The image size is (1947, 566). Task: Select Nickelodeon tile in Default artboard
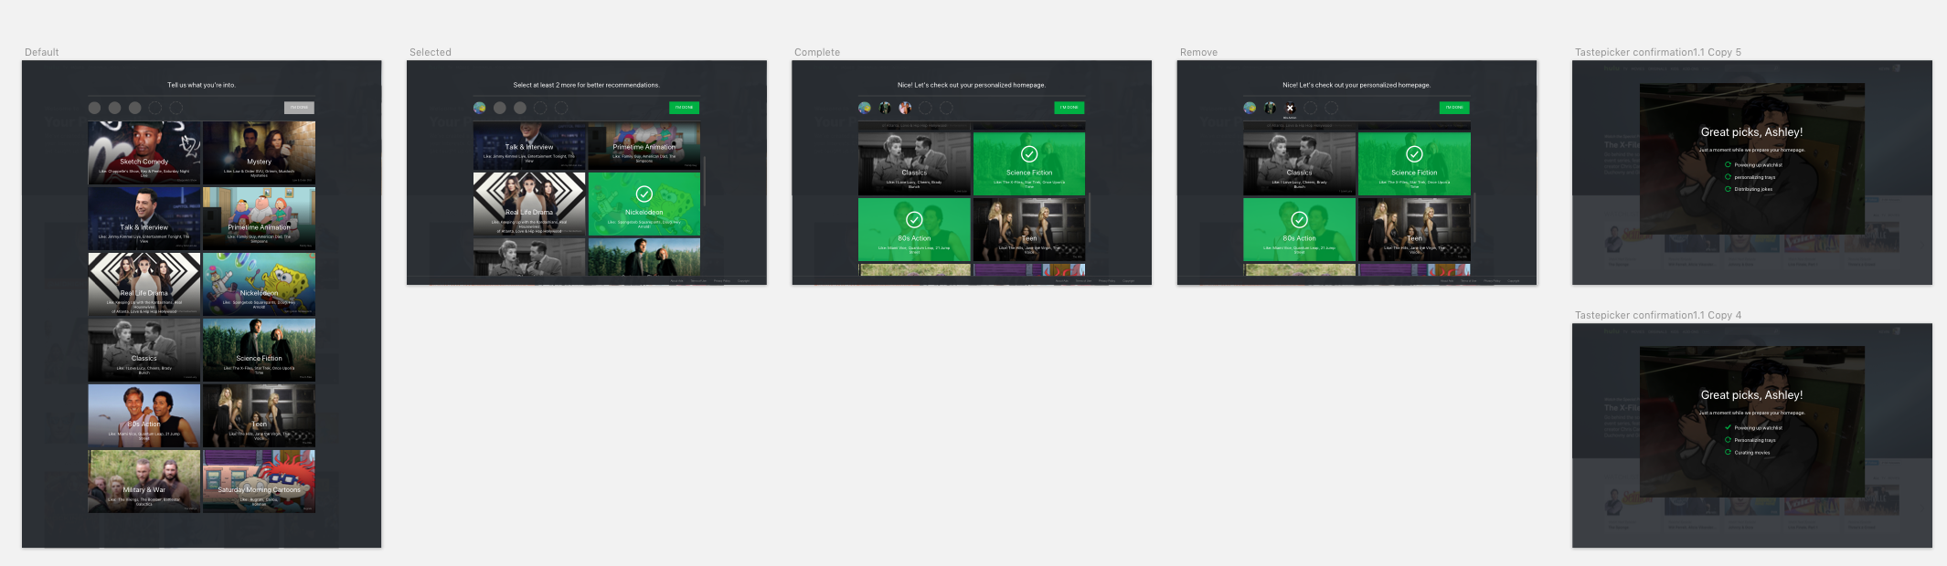(x=259, y=284)
